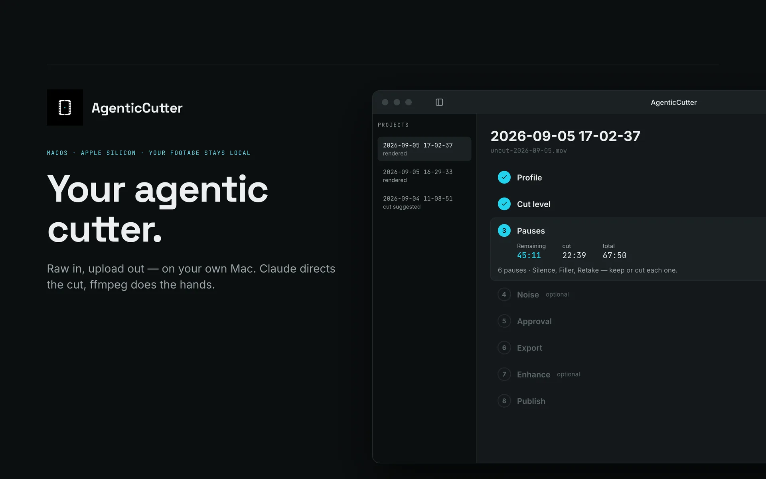
Task: Click the AgenticCutter brand name link
Action: point(137,108)
